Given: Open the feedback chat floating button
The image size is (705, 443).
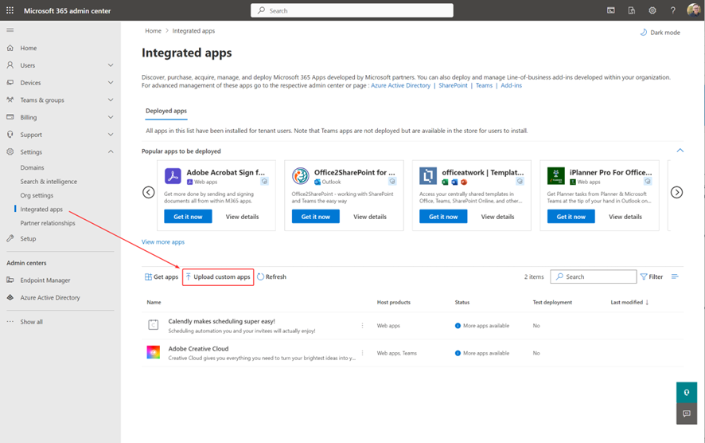Looking at the screenshot, I should click(x=687, y=414).
